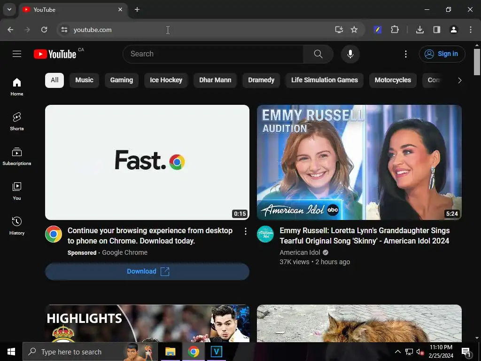Open YouTube settings three-dot menu
481x361 pixels.
[405, 54]
